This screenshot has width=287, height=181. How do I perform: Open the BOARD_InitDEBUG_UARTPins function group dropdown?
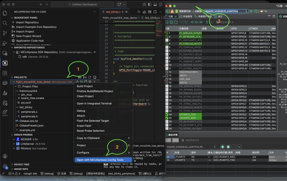tap(247, 11)
